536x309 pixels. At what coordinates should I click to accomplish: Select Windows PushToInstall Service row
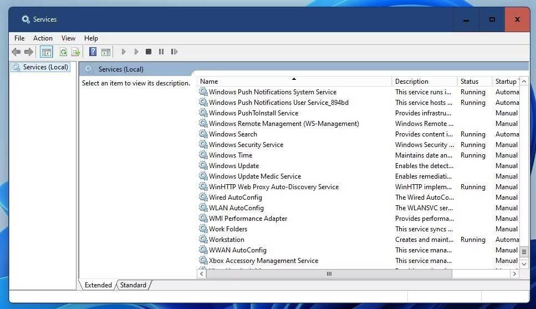pyautogui.click(x=359, y=113)
